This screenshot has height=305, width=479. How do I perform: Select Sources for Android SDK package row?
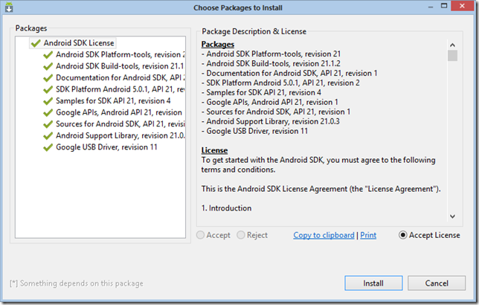pos(120,124)
